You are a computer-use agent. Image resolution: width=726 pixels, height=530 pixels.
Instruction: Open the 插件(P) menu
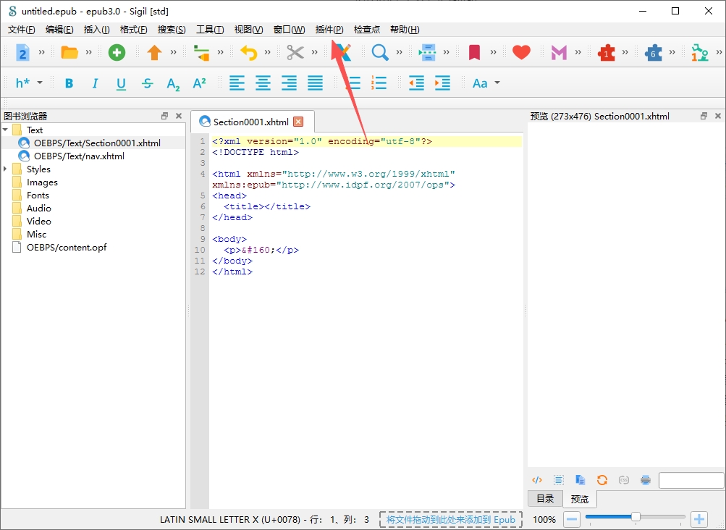329,30
